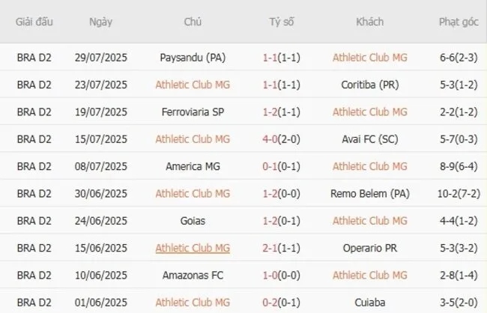Open the Coritiba (PR) away team link
The image size is (487, 313).
click(x=369, y=85)
